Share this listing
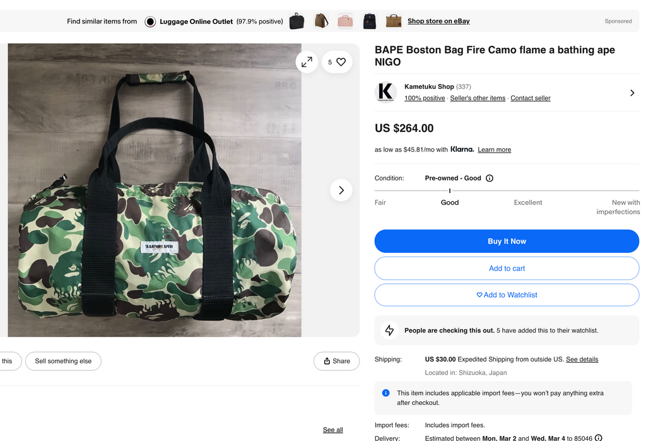The width and height of the screenshot is (646, 441). [336, 361]
